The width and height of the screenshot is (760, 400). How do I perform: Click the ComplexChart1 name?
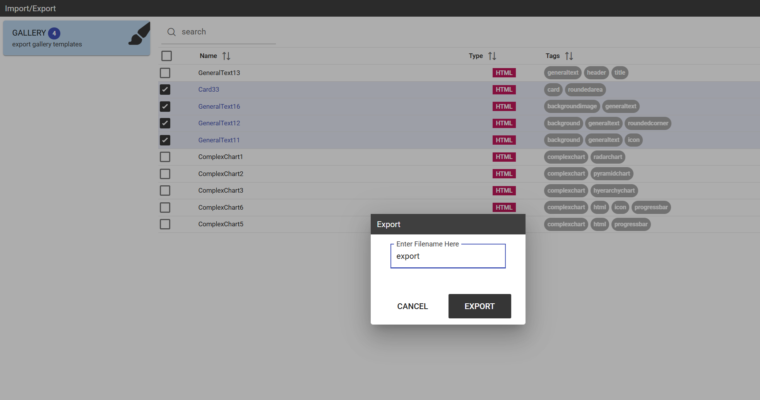pos(221,157)
